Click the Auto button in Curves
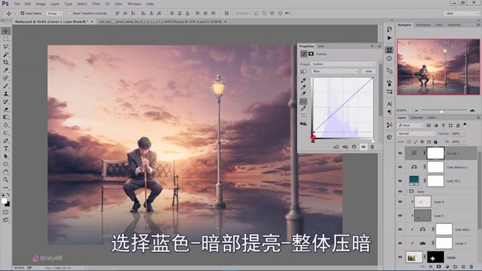This screenshot has height=271, width=482. pyautogui.click(x=368, y=72)
